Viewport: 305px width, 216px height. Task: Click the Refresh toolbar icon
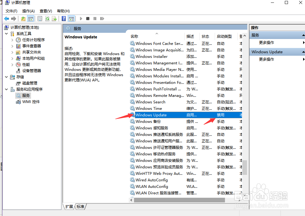pyautogui.click(x=47, y=19)
